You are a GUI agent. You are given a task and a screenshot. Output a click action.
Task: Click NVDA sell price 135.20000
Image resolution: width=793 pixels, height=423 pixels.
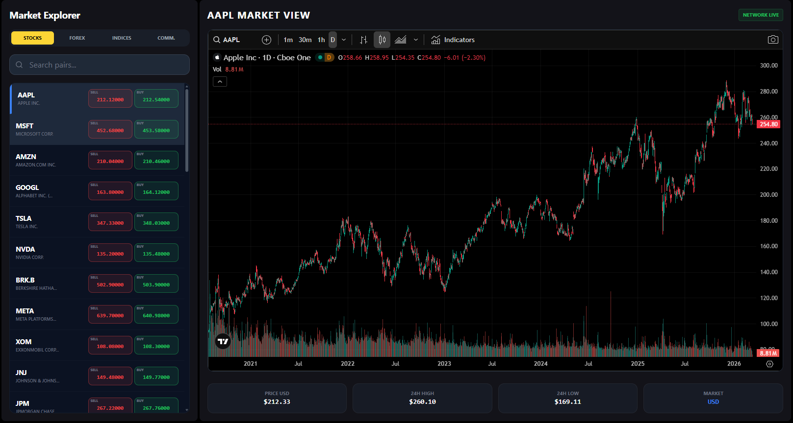110,253
